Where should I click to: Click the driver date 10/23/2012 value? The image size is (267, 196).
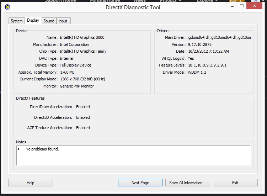tap(208, 52)
